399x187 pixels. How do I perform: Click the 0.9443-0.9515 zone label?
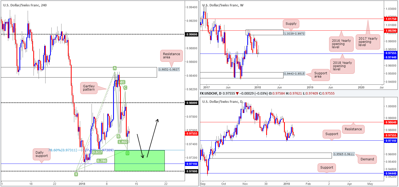coord(294,73)
